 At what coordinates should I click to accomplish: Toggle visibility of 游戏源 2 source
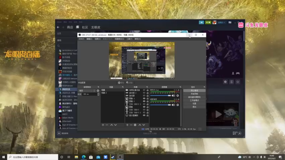click(x=144, y=93)
